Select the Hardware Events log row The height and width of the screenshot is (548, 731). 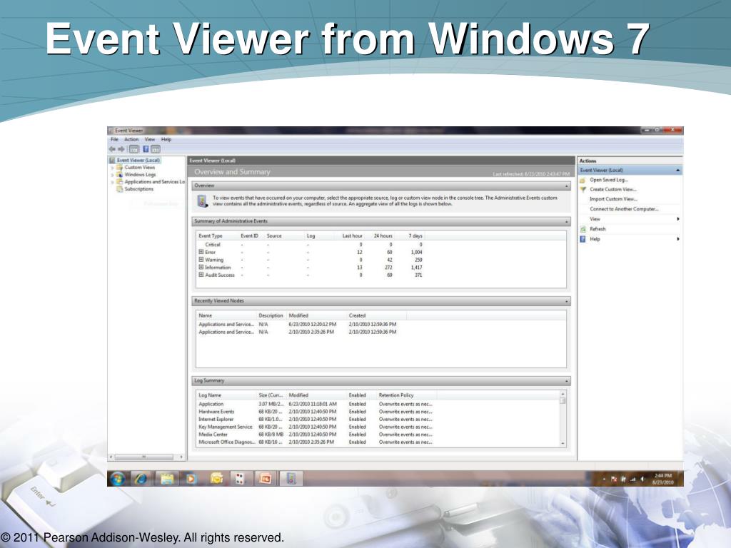[x=316, y=412]
